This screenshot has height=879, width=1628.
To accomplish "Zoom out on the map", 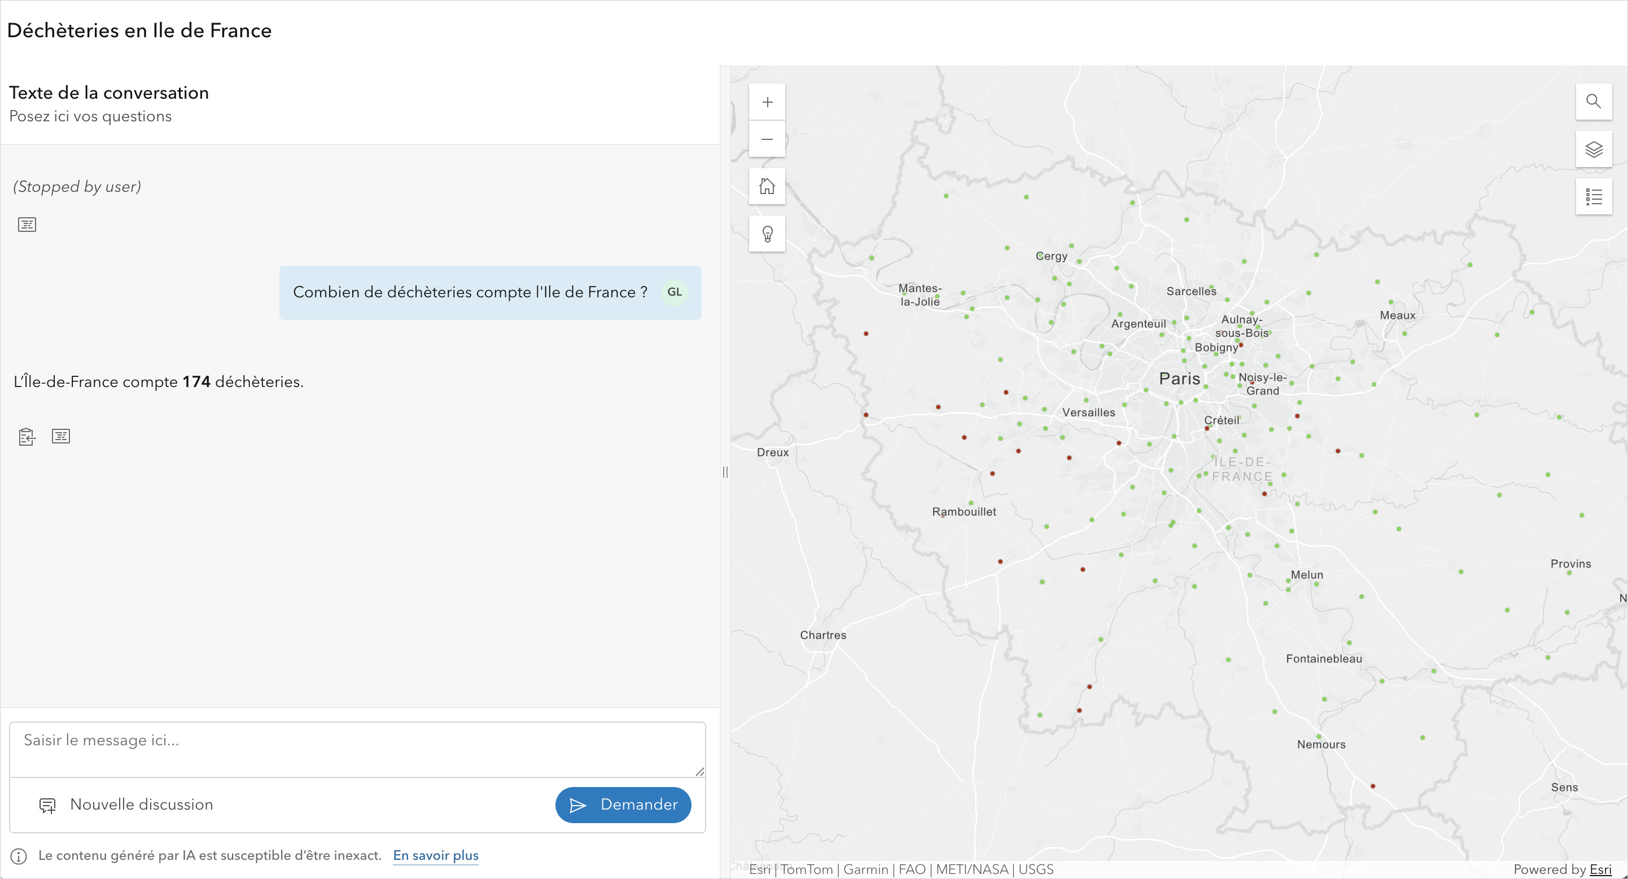I will tap(767, 139).
